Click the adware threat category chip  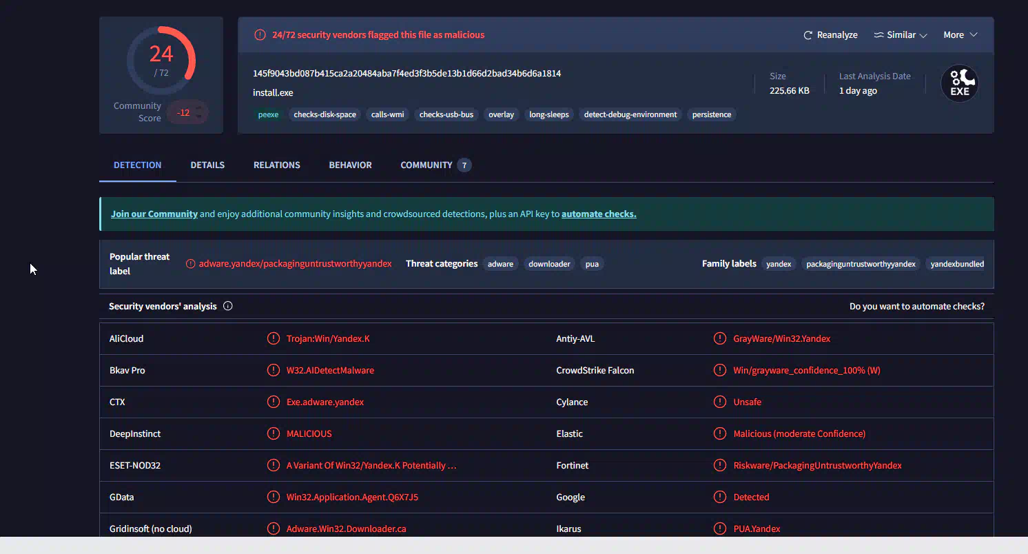[500, 264]
